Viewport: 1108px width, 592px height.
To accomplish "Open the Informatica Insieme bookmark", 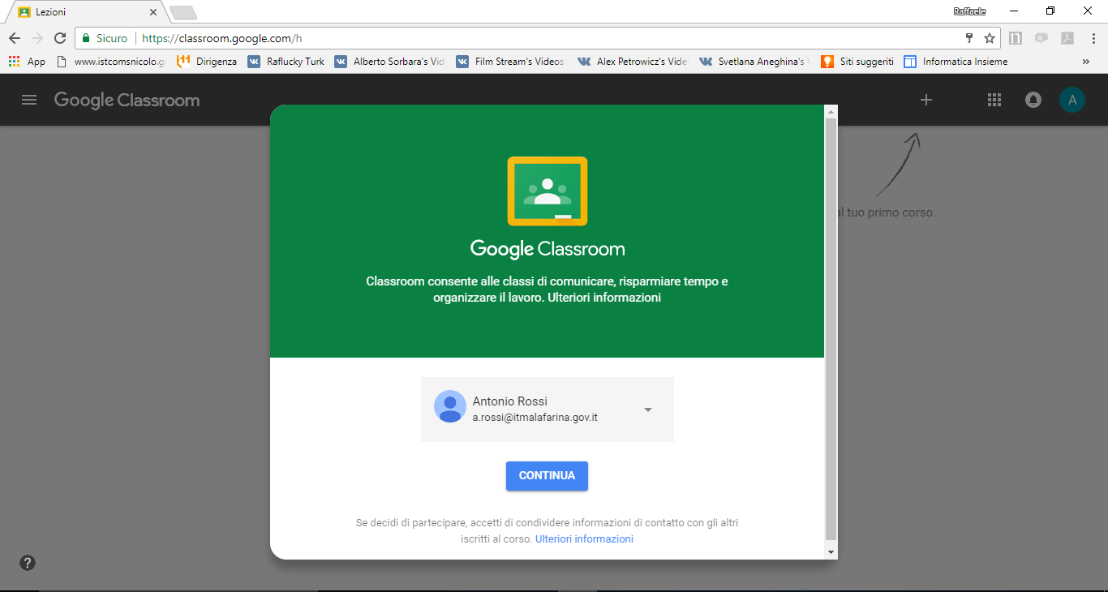I will click(x=956, y=62).
